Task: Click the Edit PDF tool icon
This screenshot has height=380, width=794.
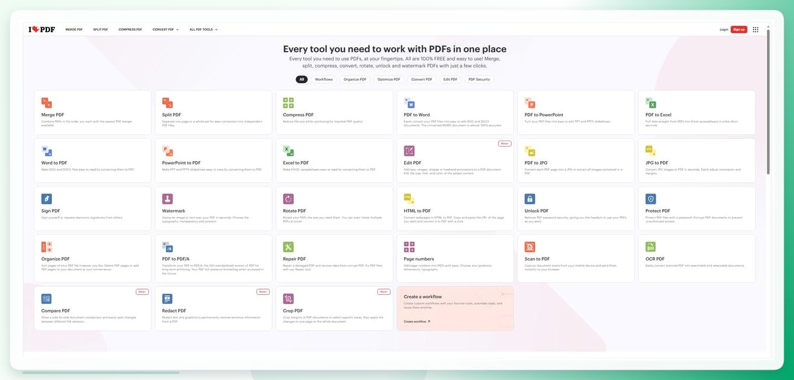Action: (409, 151)
